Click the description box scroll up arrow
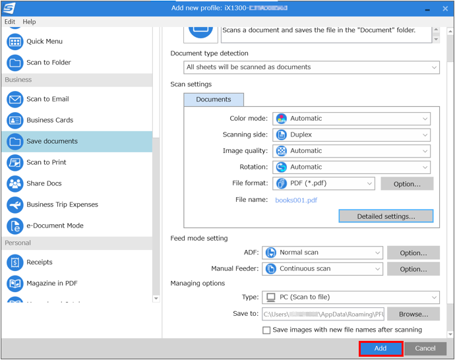The width and height of the screenshot is (455, 360). [436, 30]
